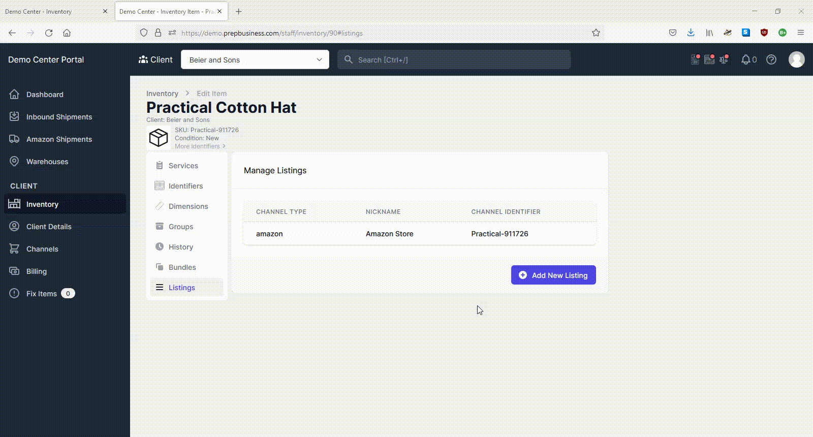Click the Services clipboard icon
Screen dimensions: 813x437
click(x=160, y=165)
